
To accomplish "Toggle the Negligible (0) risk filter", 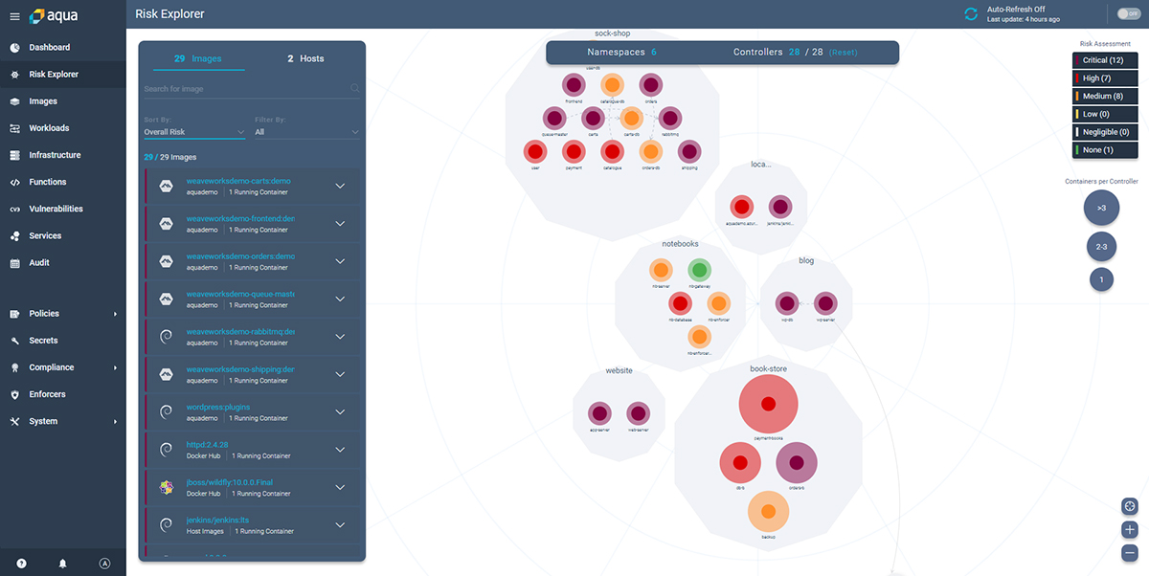I will click(x=1105, y=132).
